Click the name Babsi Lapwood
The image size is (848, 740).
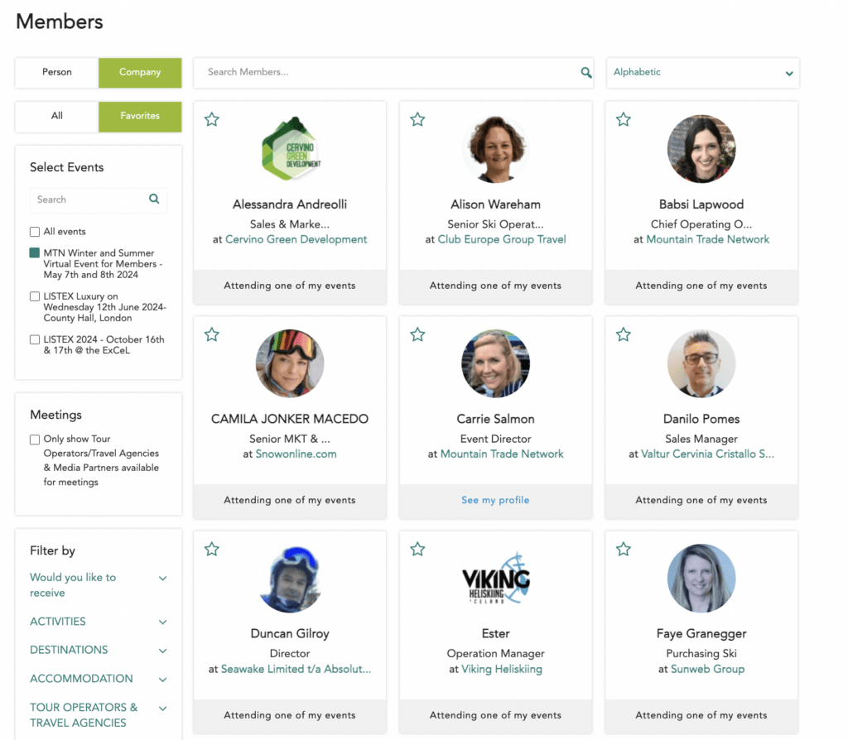click(701, 204)
